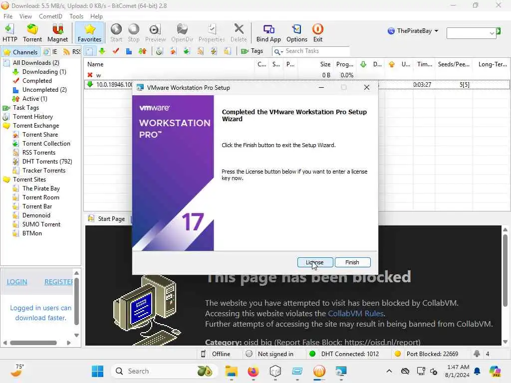The height and width of the screenshot is (383, 511).
Task: Open the Help menu
Action: pyautogui.click(x=96, y=16)
